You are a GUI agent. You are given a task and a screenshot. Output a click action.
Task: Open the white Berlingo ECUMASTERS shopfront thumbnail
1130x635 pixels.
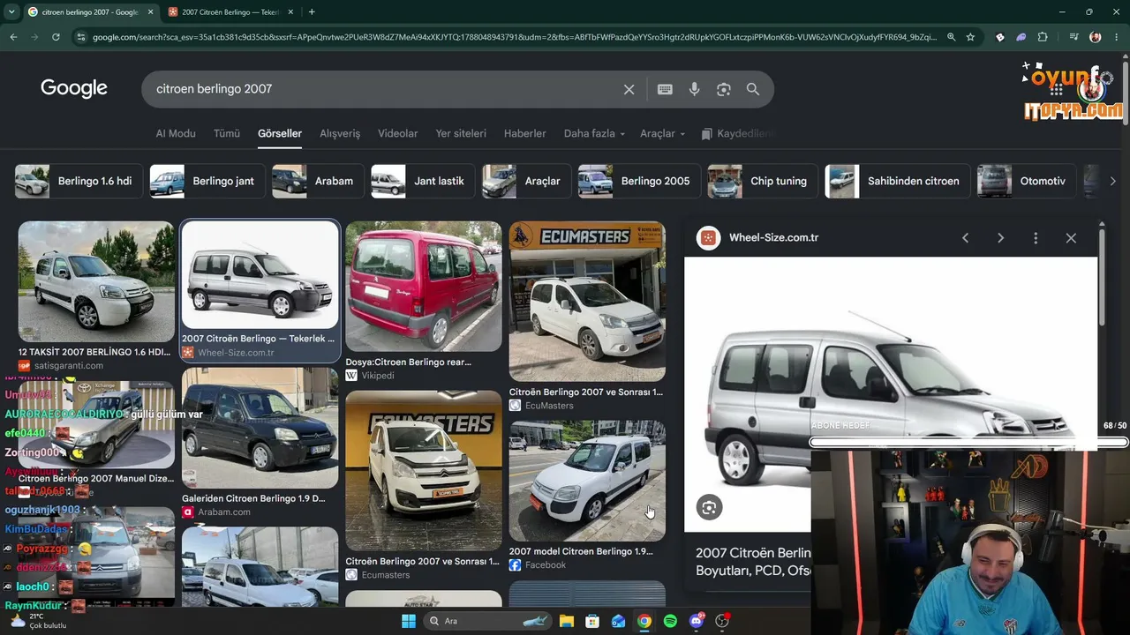587,301
